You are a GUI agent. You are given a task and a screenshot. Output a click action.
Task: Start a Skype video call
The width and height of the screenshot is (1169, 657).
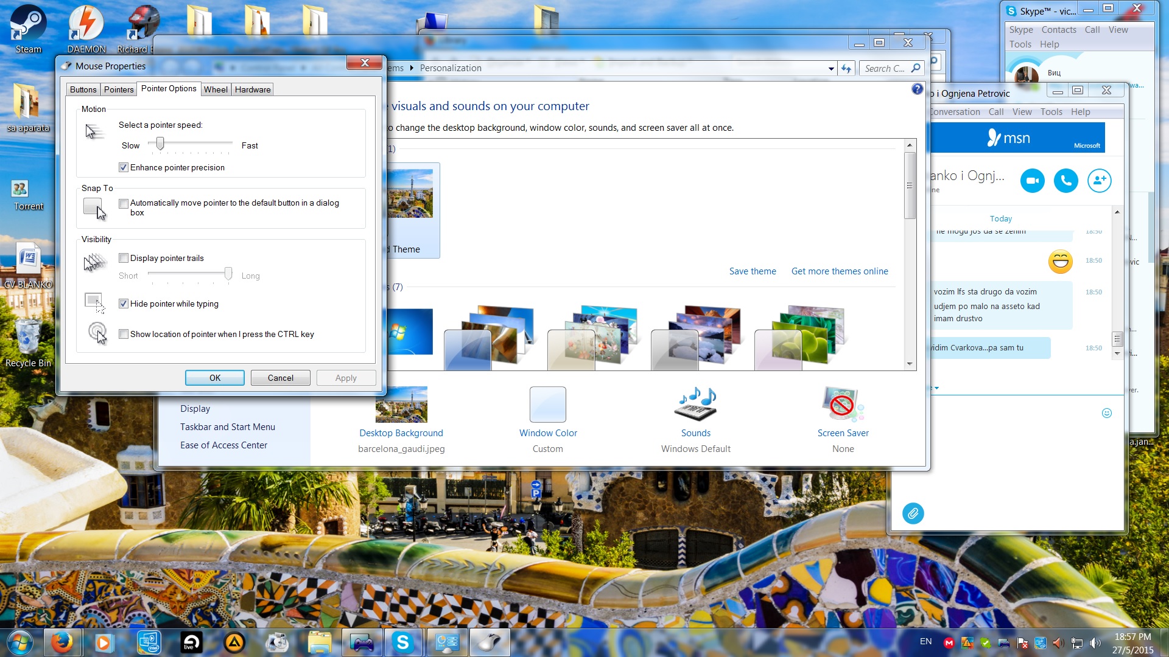coord(1032,181)
